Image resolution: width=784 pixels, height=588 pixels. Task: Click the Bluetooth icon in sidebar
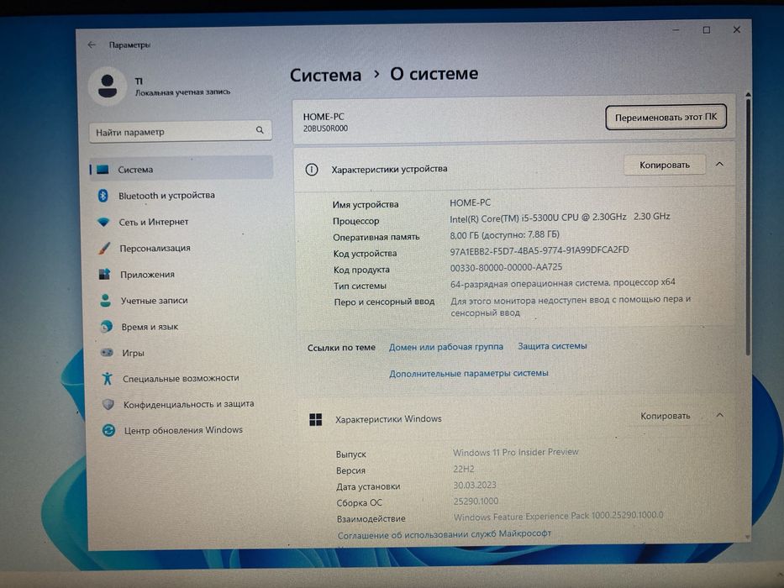pyautogui.click(x=103, y=196)
